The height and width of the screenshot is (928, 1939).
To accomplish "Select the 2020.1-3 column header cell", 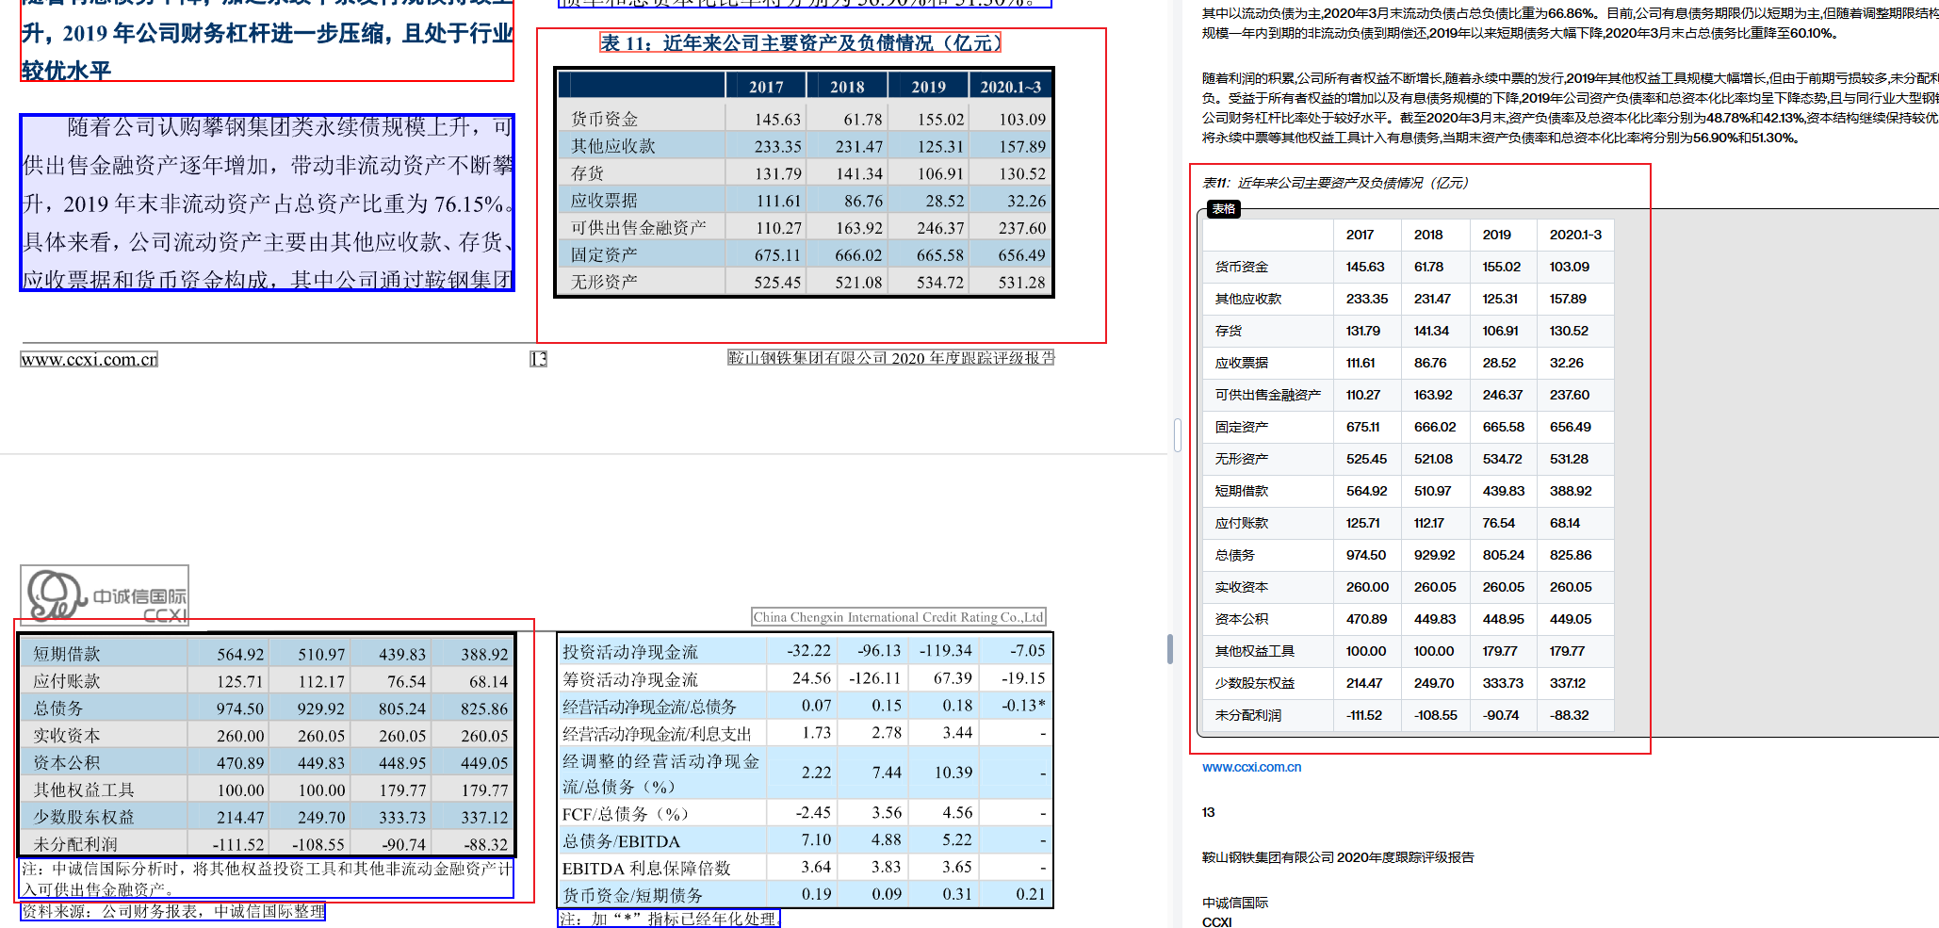I will [1575, 235].
